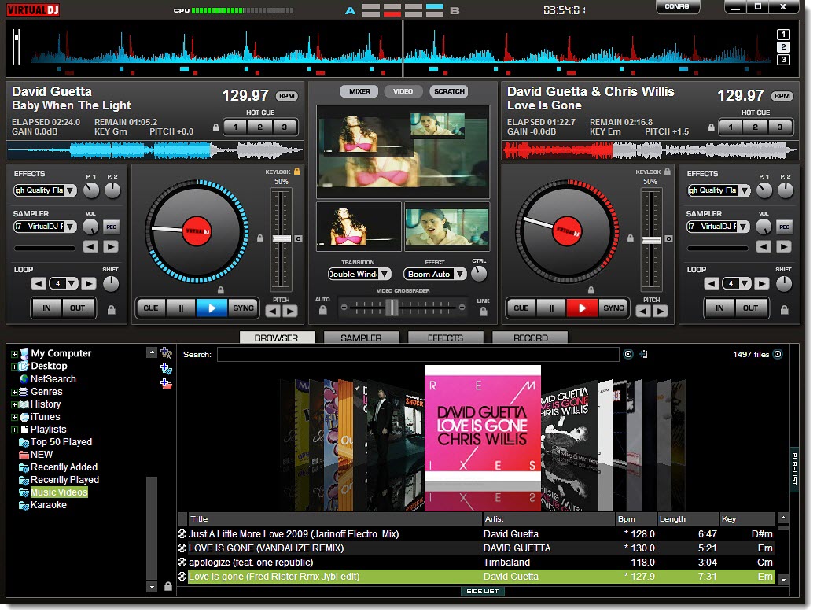The height and width of the screenshot is (616, 817).
Task: Click left deck sampler previous arrow
Action: click(90, 247)
